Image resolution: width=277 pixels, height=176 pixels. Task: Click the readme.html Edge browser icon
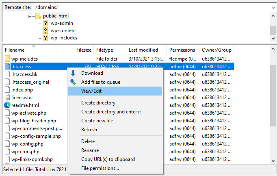(7, 105)
